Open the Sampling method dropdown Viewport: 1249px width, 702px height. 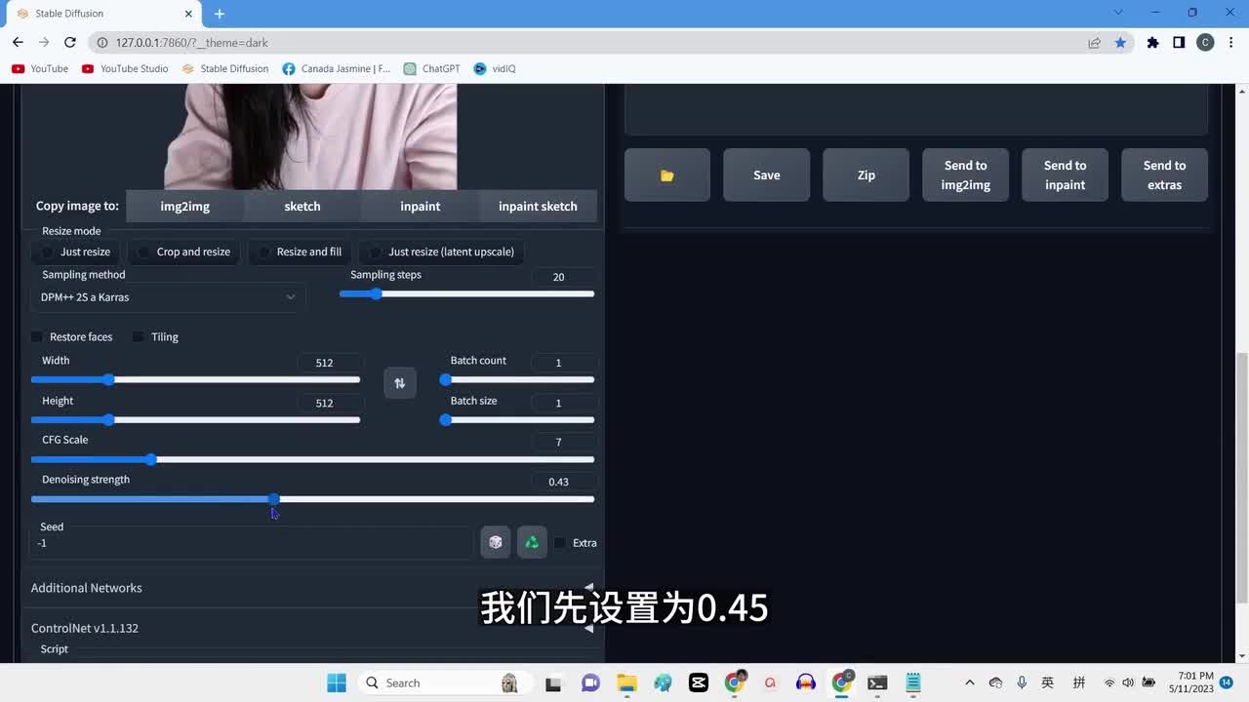click(x=168, y=297)
